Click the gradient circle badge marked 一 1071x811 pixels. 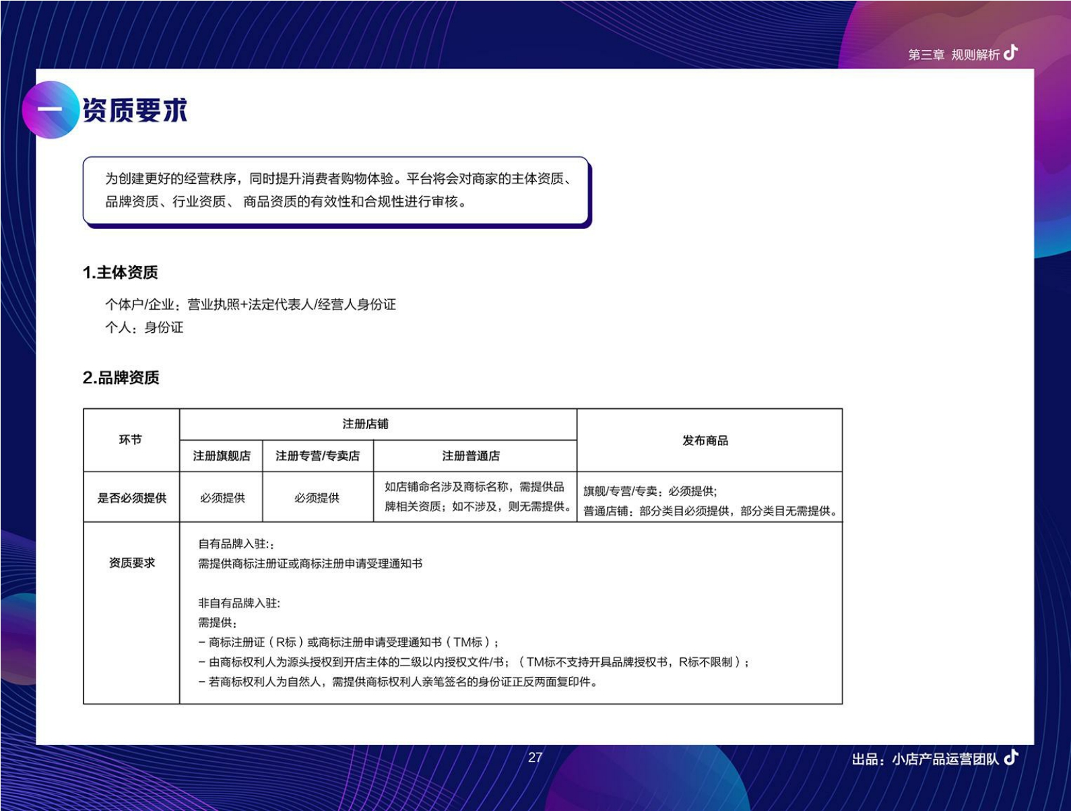click(50, 110)
